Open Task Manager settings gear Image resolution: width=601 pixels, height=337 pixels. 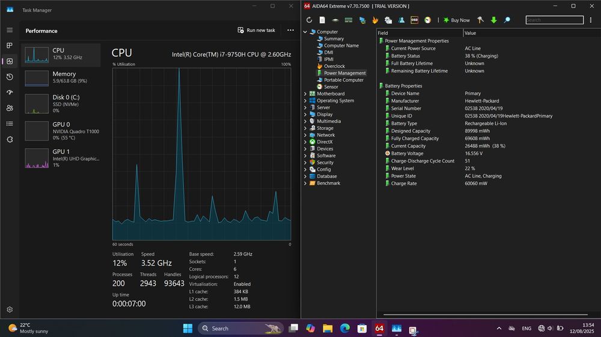10,309
